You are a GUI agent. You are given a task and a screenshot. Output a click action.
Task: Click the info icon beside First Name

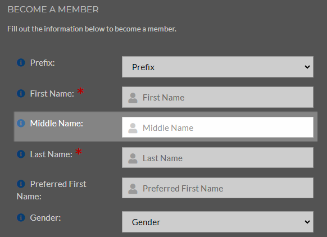21,93
